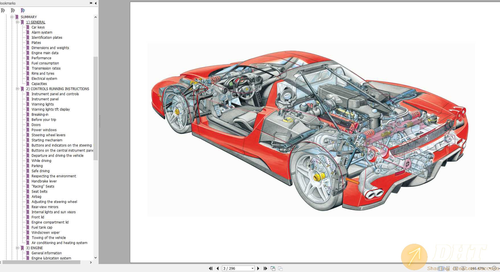Open the Rear-view mirrors bookmark
Image resolution: width=500 pixels, height=272 pixels.
coord(45,207)
